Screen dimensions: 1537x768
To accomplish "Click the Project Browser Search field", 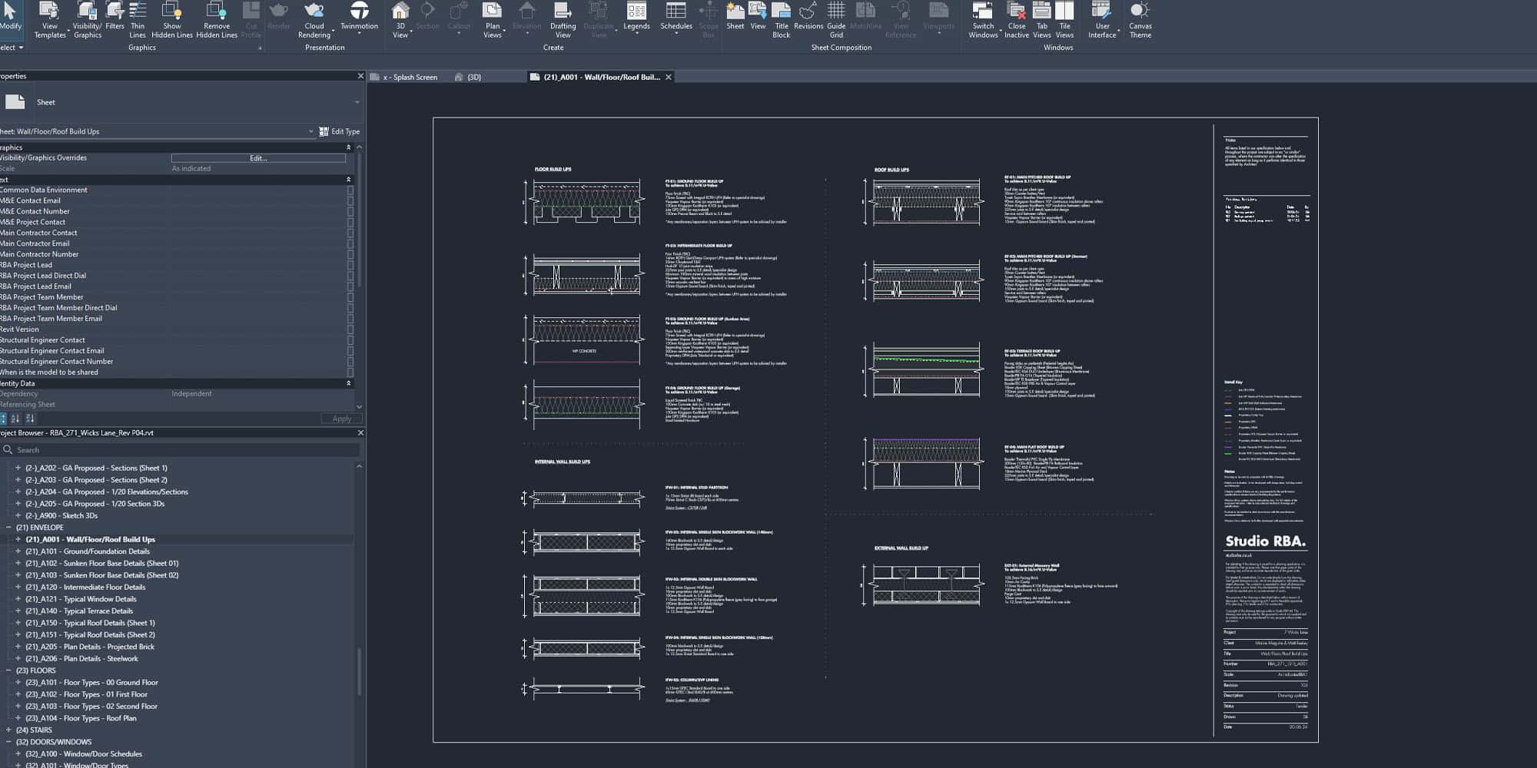I will [180, 450].
